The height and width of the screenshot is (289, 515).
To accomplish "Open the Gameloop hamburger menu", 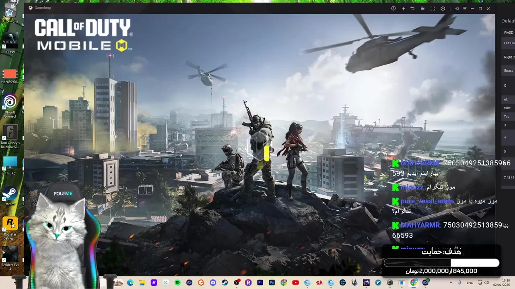I will coord(465,8).
